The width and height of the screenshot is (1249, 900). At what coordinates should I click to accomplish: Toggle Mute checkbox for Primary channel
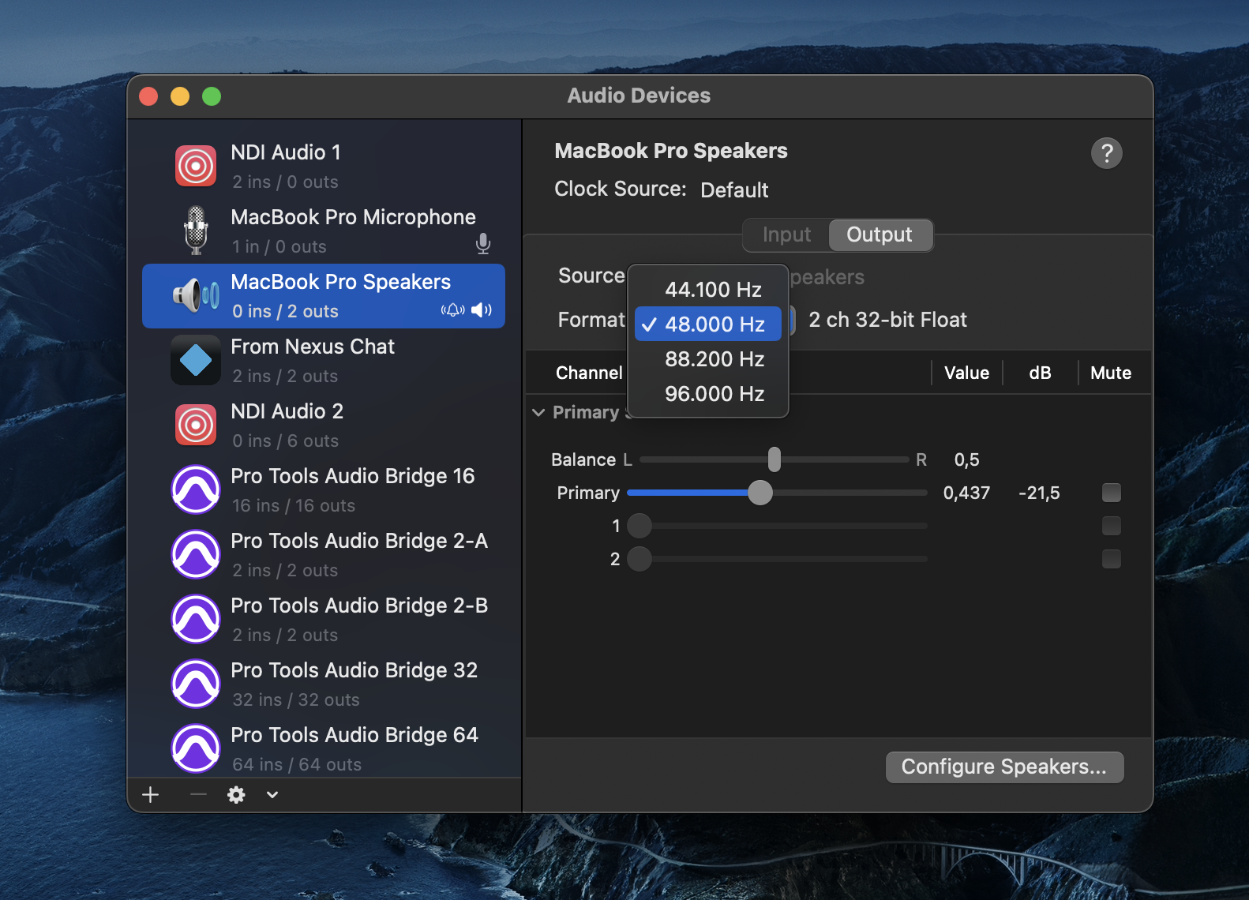pyautogui.click(x=1111, y=493)
